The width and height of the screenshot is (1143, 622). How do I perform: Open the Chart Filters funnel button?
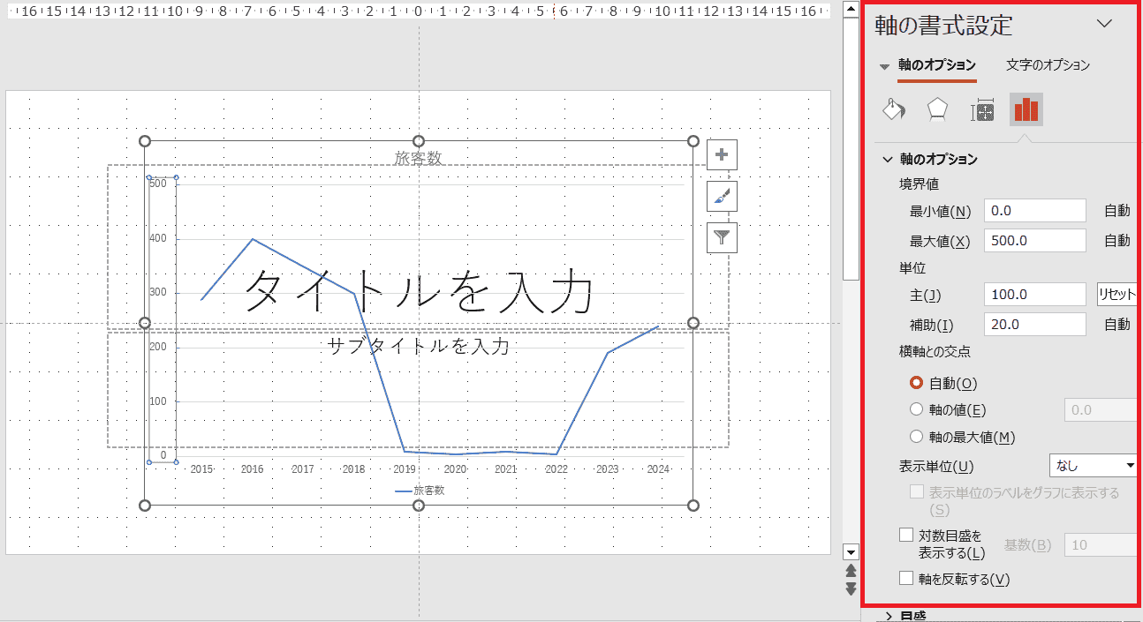pyautogui.click(x=722, y=237)
